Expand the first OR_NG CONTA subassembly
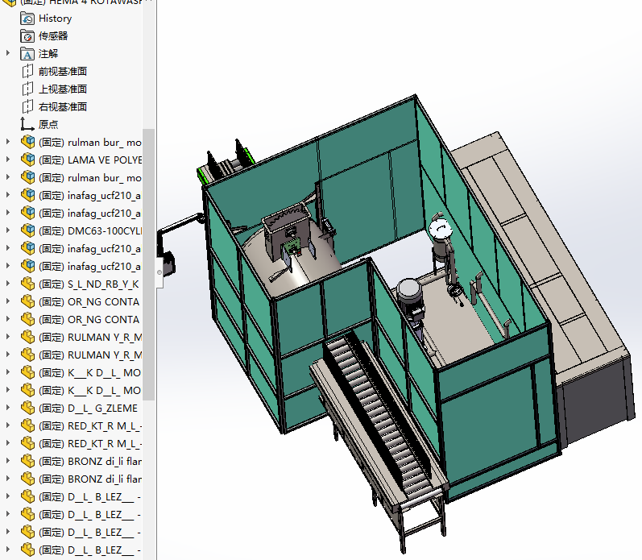Image resolution: width=642 pixels, height=560 pixels. point(7,301)
